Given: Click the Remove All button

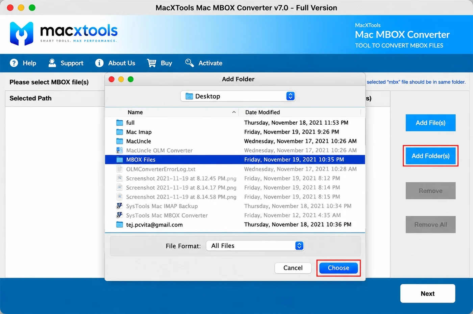Looking at the screenshot, I should 430,224.
